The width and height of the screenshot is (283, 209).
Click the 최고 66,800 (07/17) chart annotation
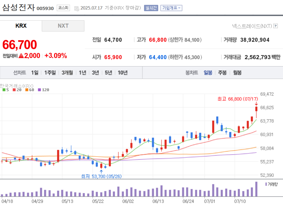click(238, 99)
